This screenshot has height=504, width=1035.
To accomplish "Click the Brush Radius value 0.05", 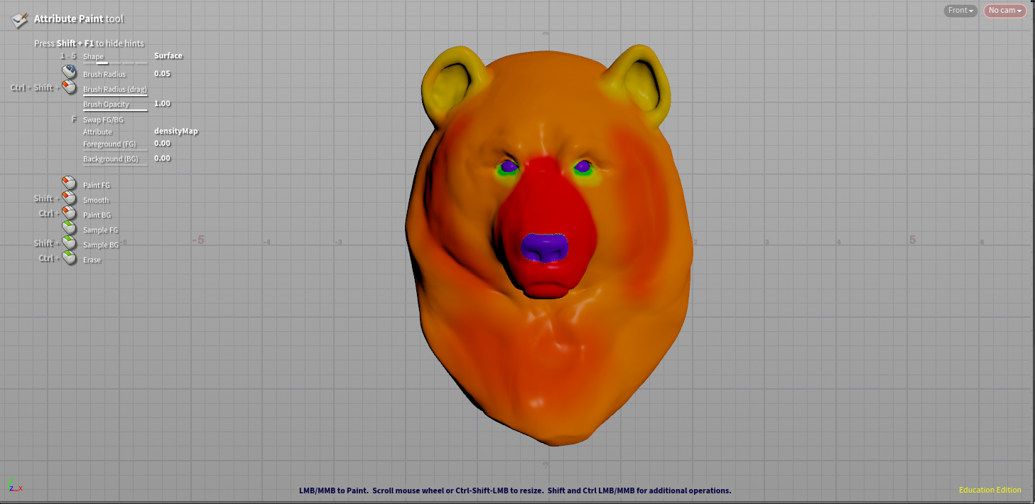I will [x=162, y=74].
